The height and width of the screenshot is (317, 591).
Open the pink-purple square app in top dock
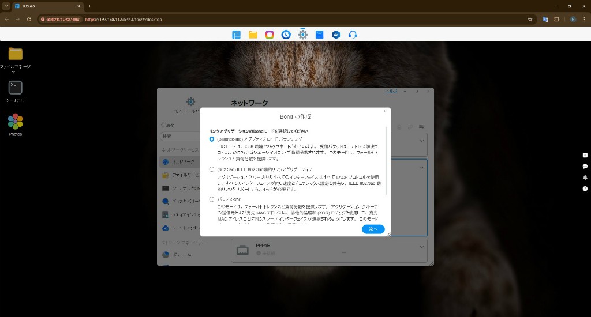270,35
